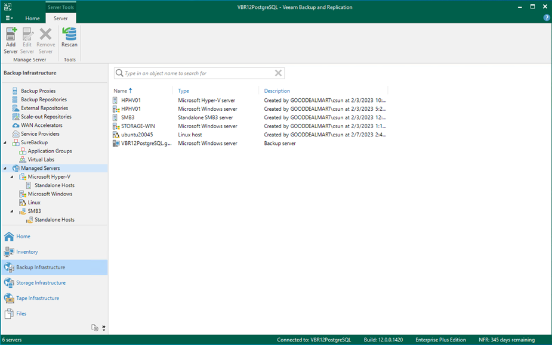Switch to the Home ribbon tab
552x345 pixels.
click(32, 18)
